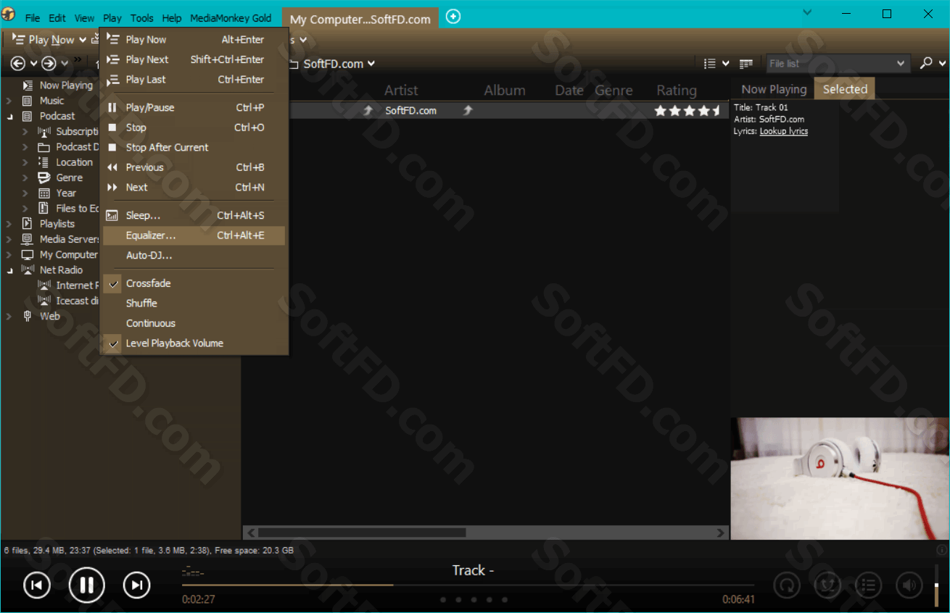Click the shuffle icon in player bar
This screenshot has height=613, width=950.
point(827,584)
